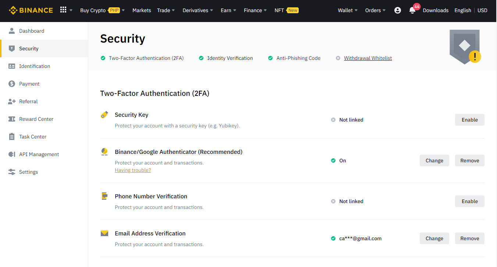
Task: Open the Withdrawal Whitelist link
Action: (368, 58)
